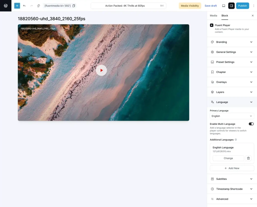Open the document overview list icon
This screenshot has width=257, height=207.
pos(38,6)
